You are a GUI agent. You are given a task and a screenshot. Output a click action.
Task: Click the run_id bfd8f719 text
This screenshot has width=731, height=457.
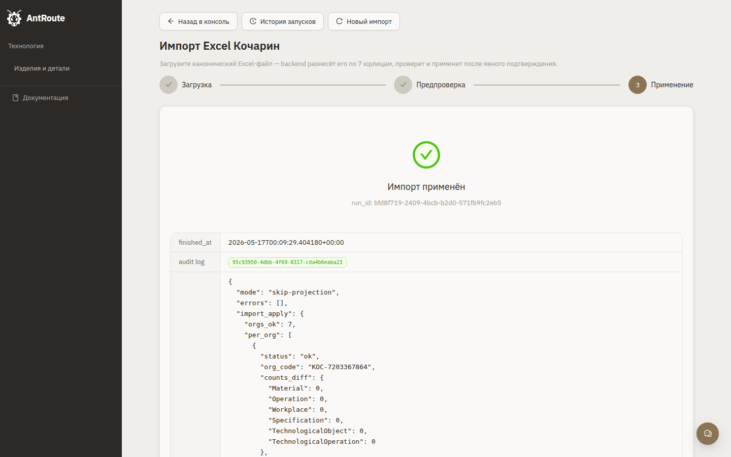[x=426, y=203]
